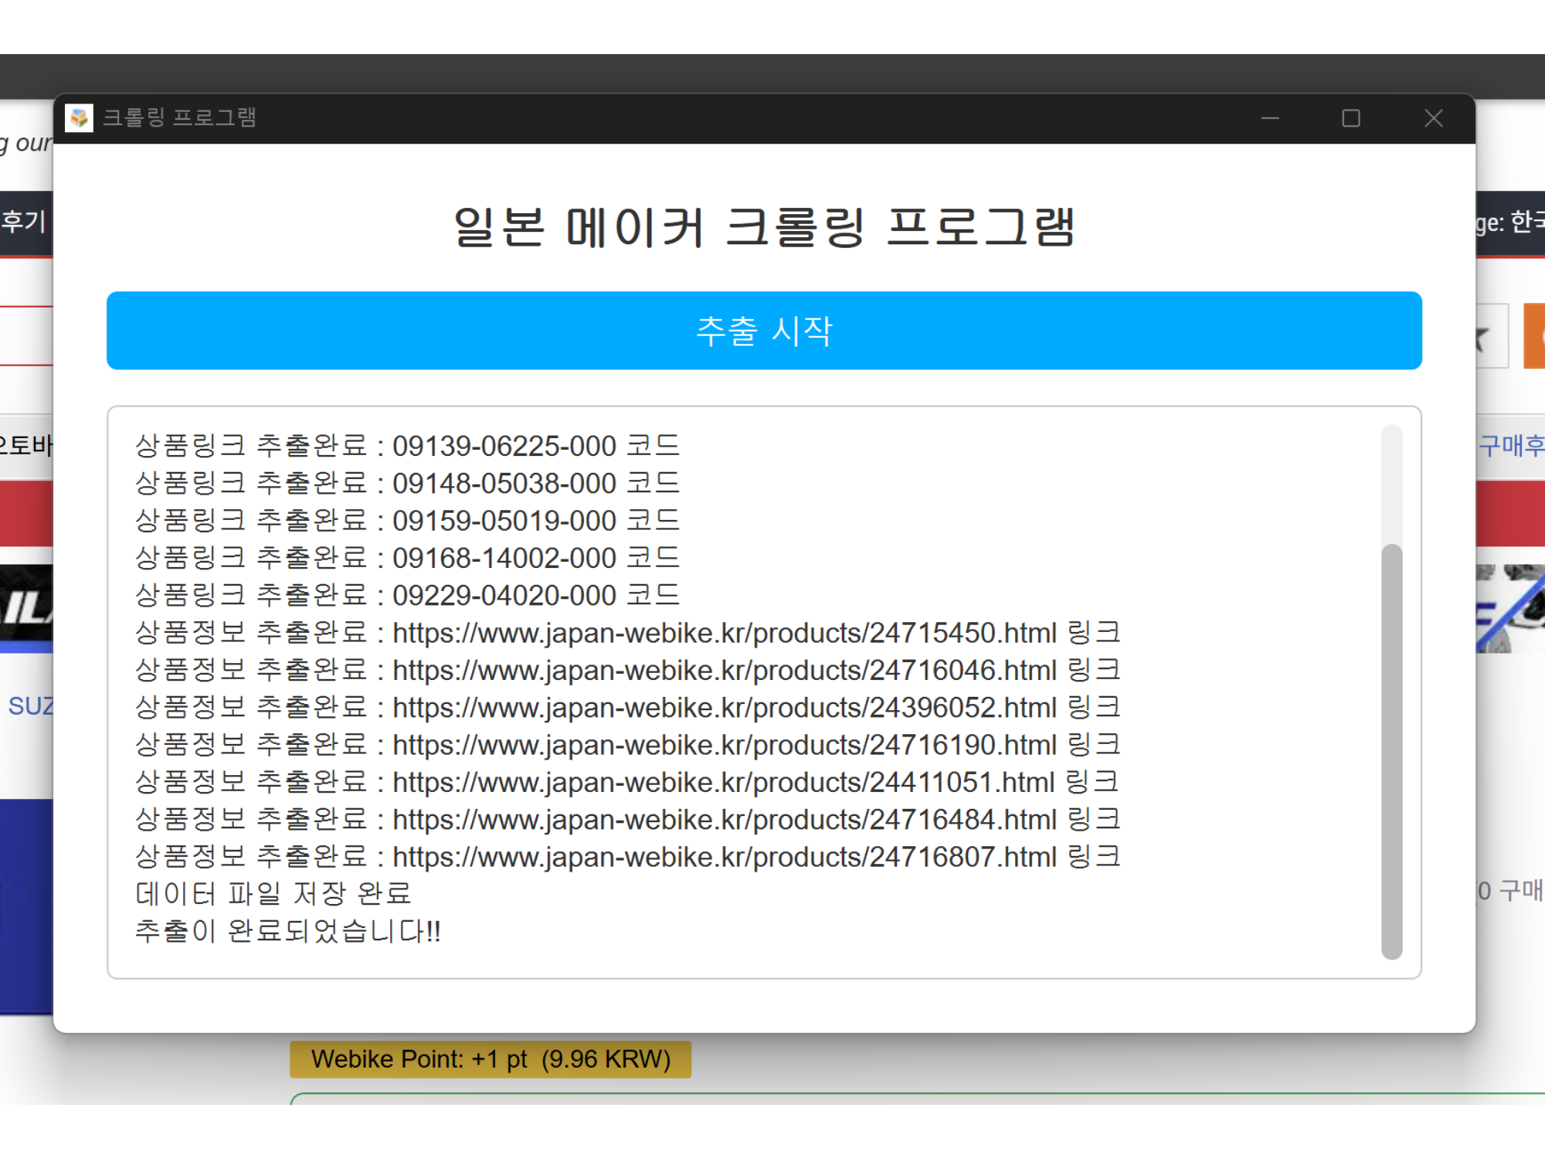Image resolution: width=1545 pixels, height=1159 pixels.
Task: Click the products/24396052.html log line
Action: tap(628, 707)
